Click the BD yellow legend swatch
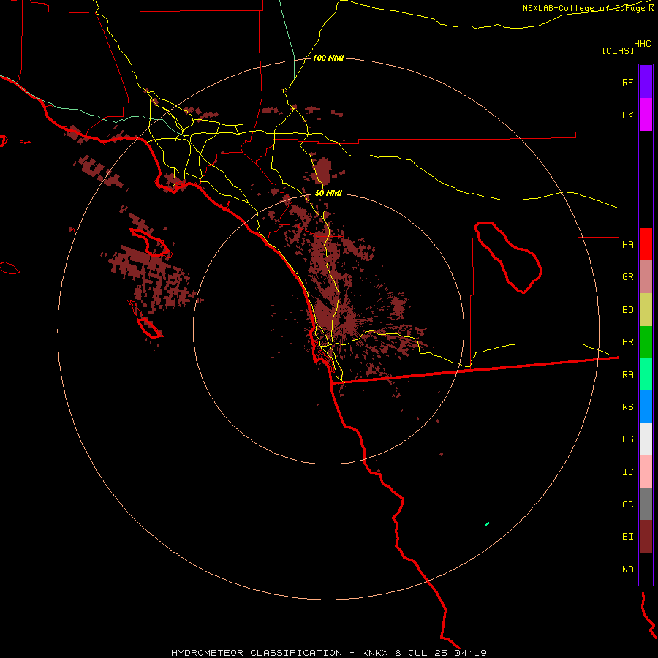 click(646, 310)
